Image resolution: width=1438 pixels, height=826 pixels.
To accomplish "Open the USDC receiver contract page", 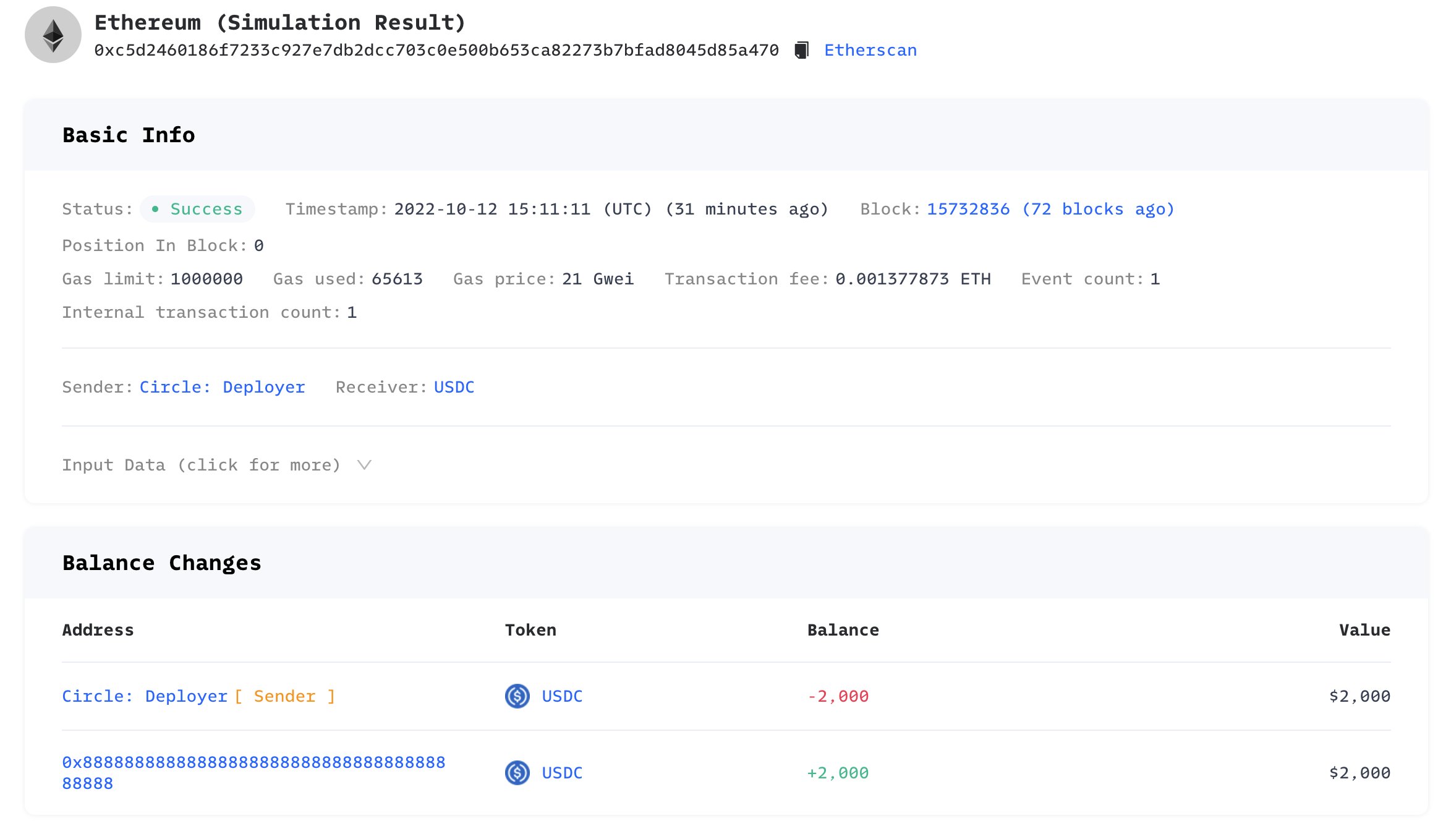I will tap(454, 386).
